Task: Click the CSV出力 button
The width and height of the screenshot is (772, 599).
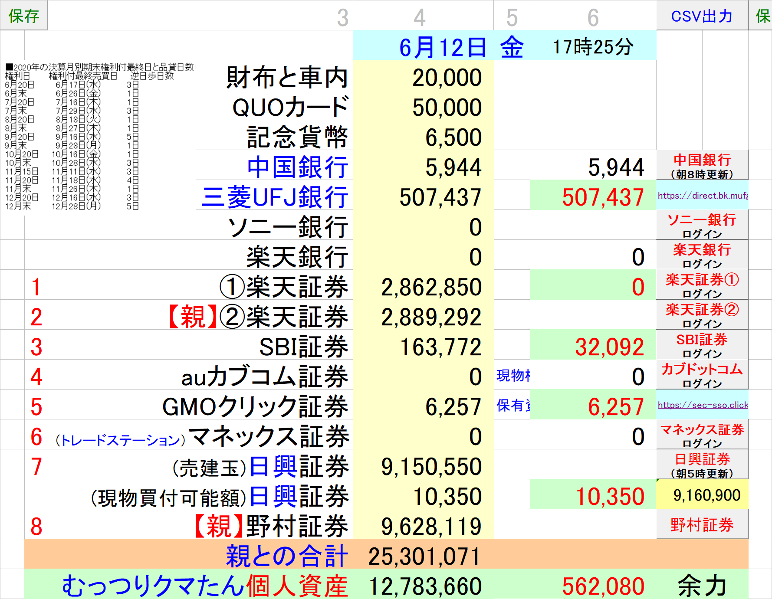Action: tap(702, 16)
